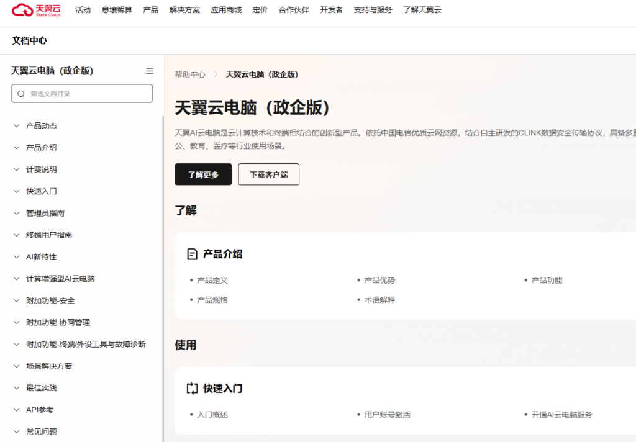Open the 应用商城 menu

226,10
